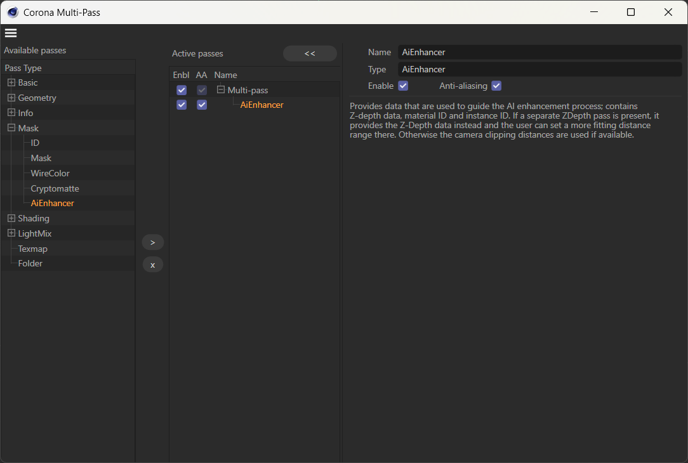Viewport: 688px width, 463px height.
Task: Toggle the Anti-aliasing checkbox in properties
Action: click(496, 86)
